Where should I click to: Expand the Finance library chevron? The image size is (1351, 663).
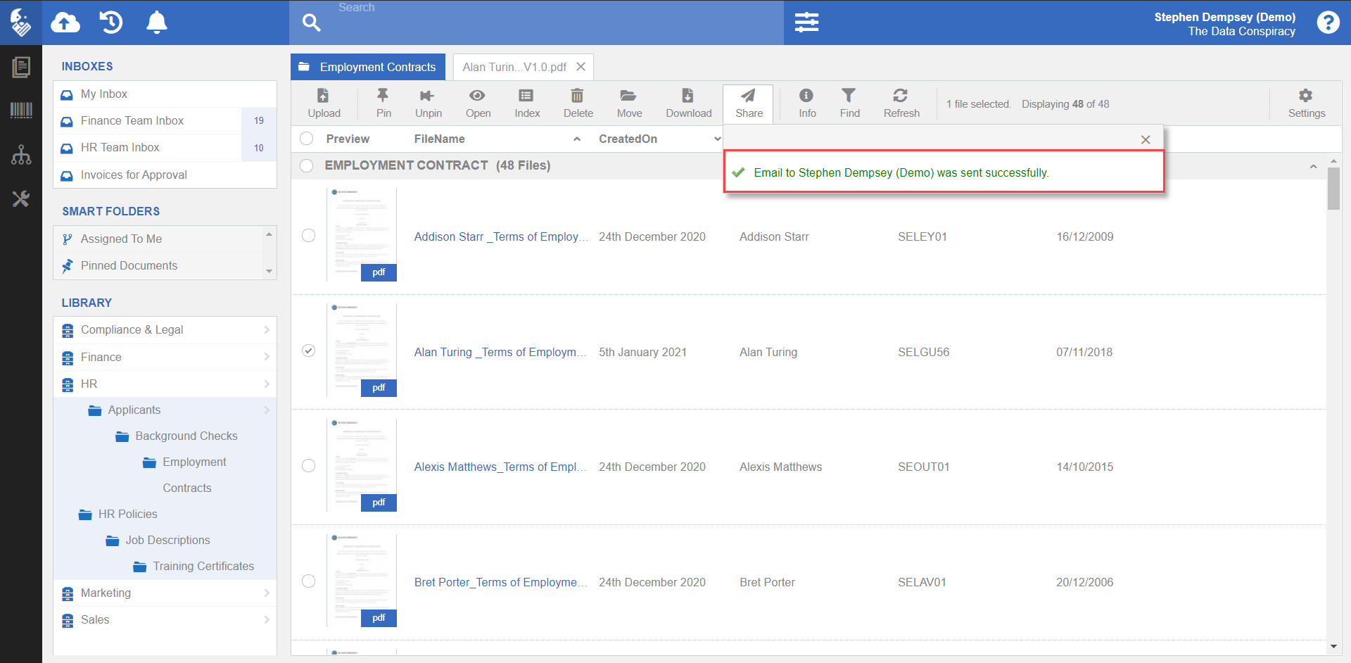[267, 357]
